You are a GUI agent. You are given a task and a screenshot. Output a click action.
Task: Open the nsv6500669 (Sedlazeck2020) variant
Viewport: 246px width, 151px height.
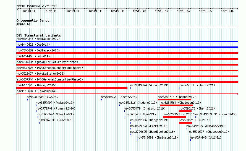(x=38, y=50)
